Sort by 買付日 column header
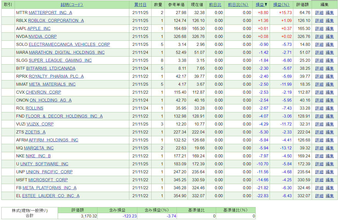The image size is (338, 220). 140,5
